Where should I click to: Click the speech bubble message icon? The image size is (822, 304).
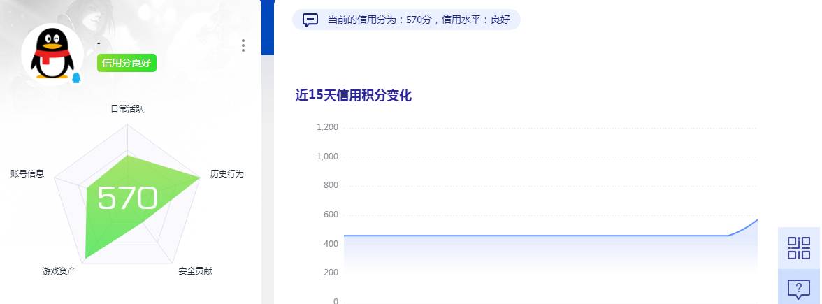[310, 20]
